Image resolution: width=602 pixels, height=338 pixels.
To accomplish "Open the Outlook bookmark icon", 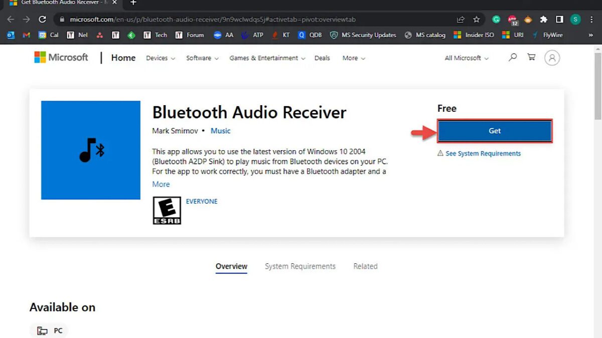I will click(x=11, y=35).
